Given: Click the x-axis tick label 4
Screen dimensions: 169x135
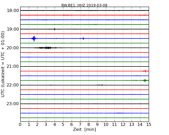Looking at the screenshot, I should 55,124.
